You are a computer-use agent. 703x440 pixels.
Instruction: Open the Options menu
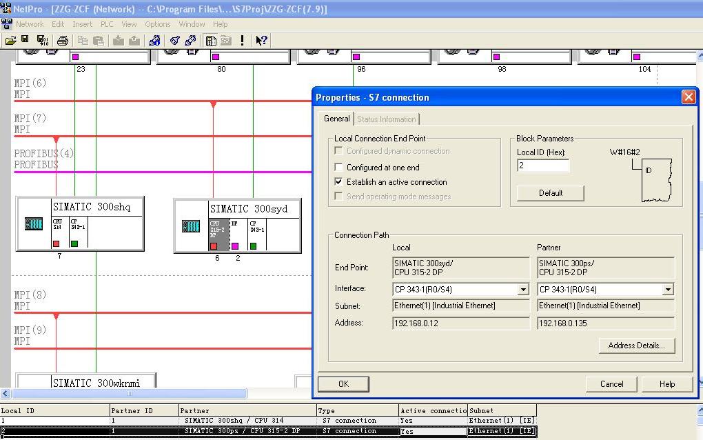(x=157, y=24)
